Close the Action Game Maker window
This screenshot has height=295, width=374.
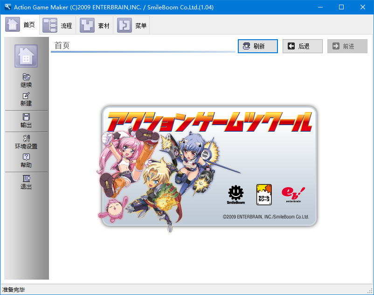click(363, 7)
